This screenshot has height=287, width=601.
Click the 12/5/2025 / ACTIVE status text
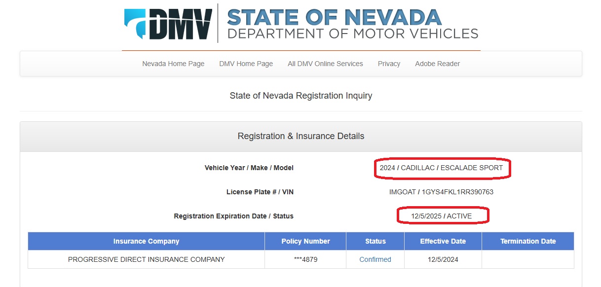(441, 216)
